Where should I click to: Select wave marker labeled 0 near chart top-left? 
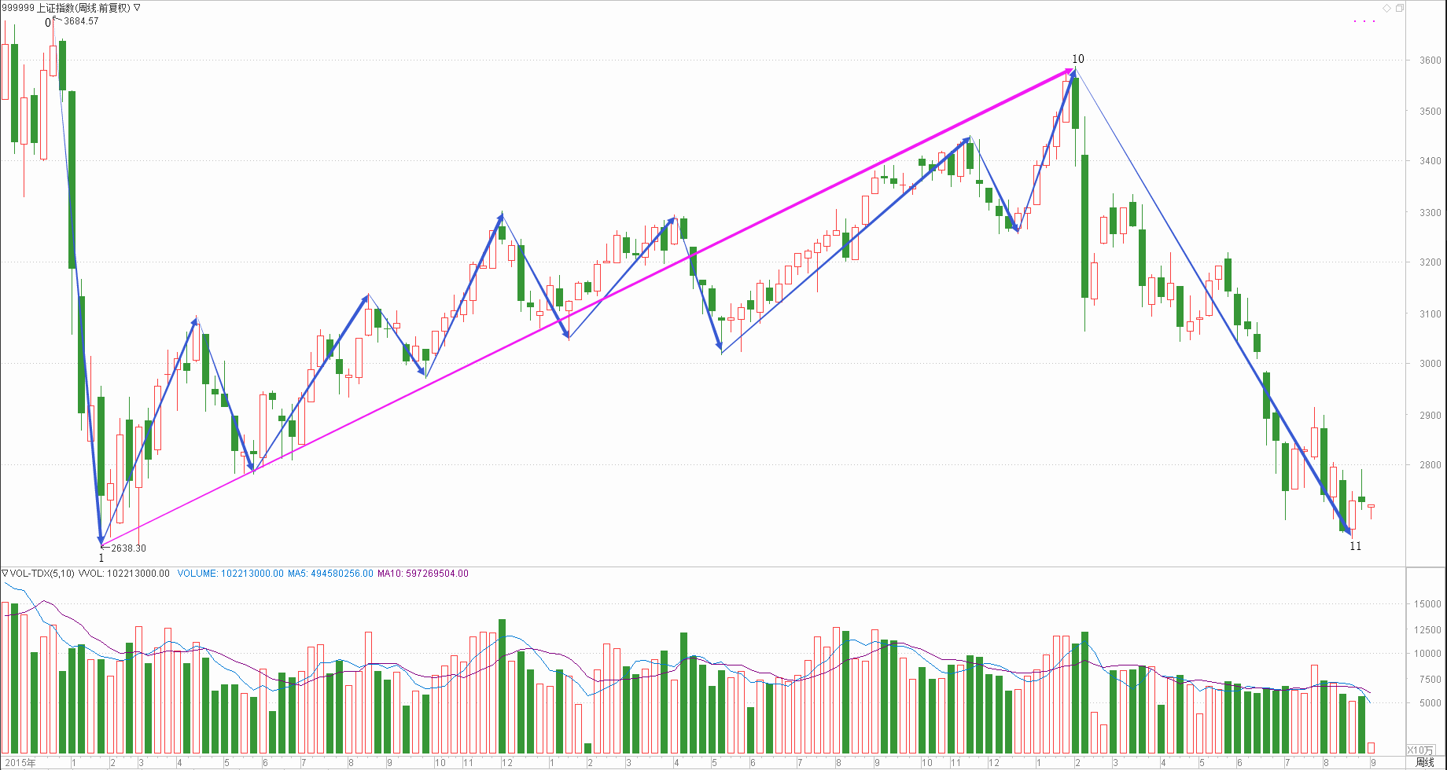48,23
